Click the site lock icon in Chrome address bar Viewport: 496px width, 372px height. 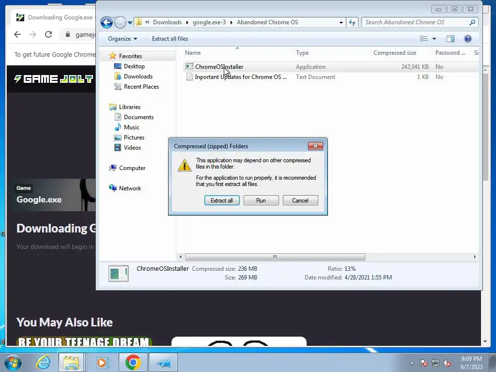pyautogui.click(x=67, y=34)
